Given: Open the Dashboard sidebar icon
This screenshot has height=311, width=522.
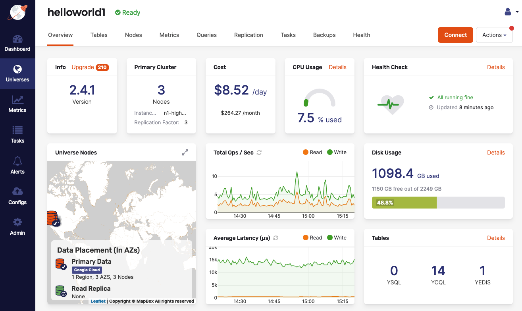Looking at the screenshot, I should (17, 39).
